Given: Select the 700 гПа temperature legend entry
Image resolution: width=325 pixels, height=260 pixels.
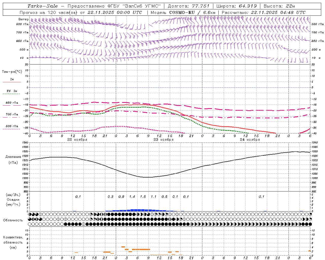Looking at the screenshot, I should pos(12,115).
